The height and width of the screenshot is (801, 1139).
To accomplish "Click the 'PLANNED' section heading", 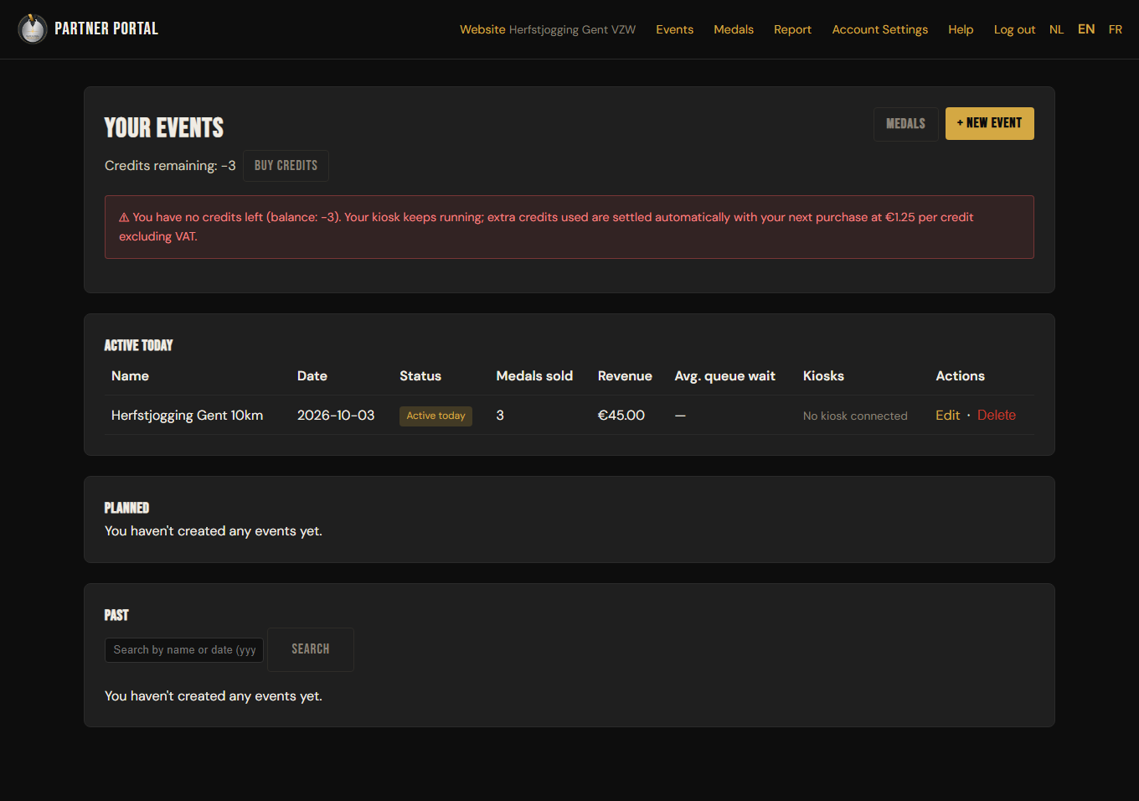I will pyautogui.click(x=126, y=508).
